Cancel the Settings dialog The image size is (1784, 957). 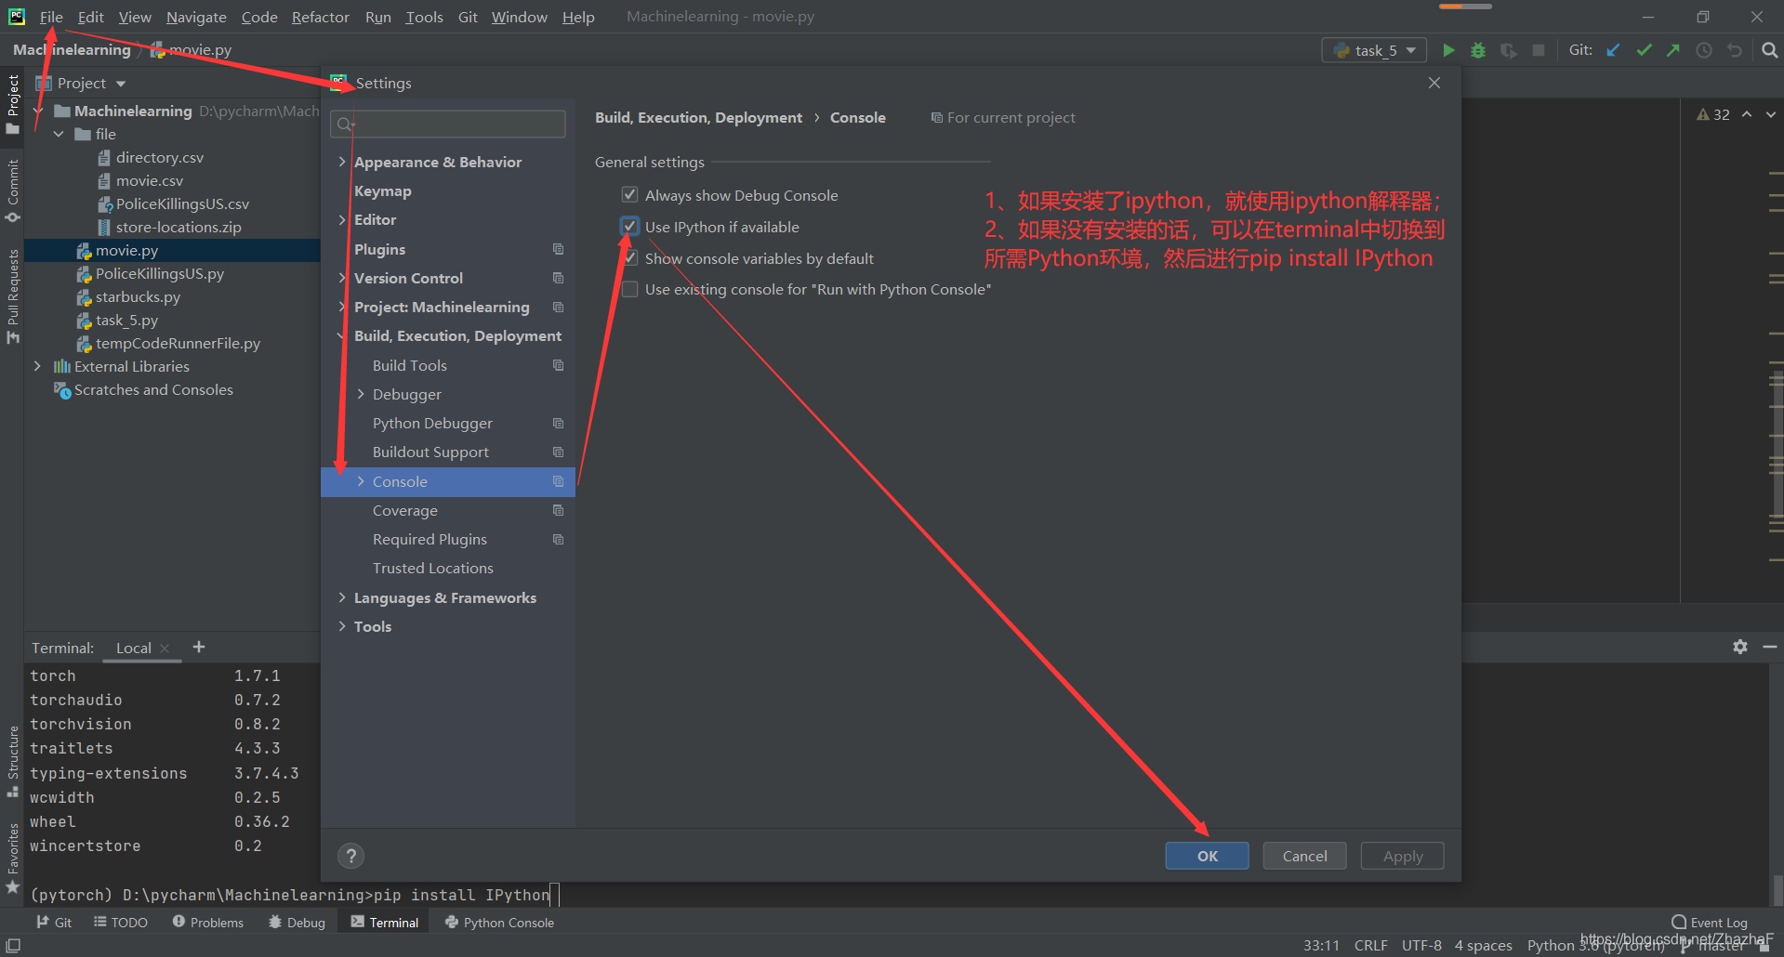(1304, 856)
